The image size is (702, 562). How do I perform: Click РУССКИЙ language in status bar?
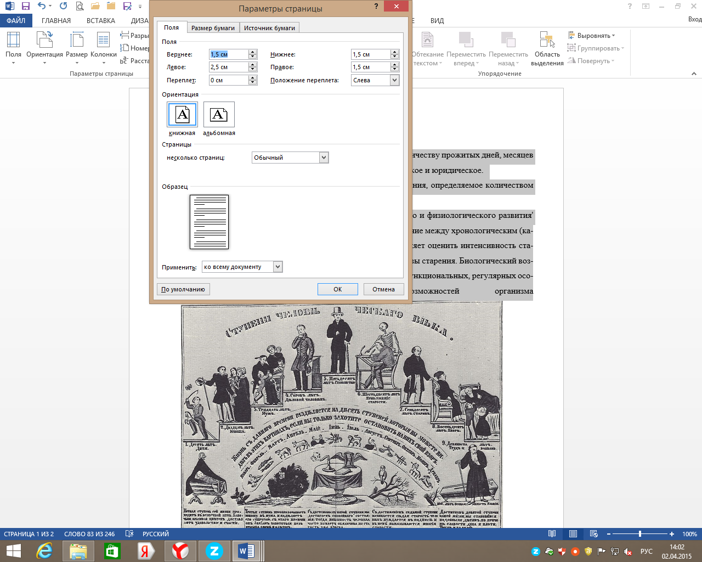pos(156,534)
